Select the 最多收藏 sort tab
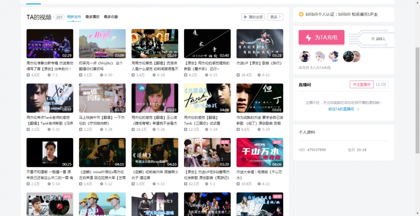 pyautogui.click(x=111, y=17)
